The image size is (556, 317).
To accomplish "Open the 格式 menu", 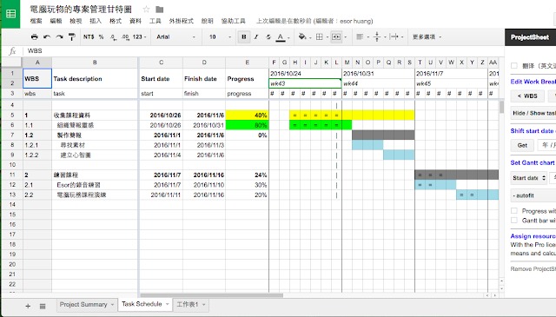I will 116,21.
